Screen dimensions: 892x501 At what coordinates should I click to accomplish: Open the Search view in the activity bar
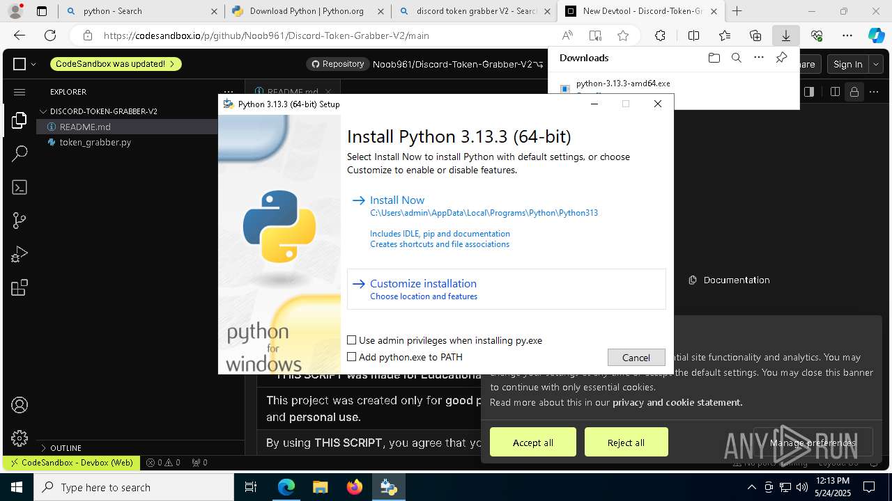click(x=20, y=153)
